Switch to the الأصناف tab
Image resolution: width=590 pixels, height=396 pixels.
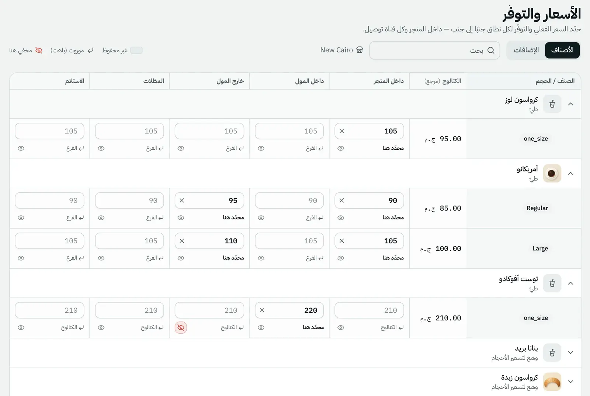pyautogui.click(x=562, y=50)
